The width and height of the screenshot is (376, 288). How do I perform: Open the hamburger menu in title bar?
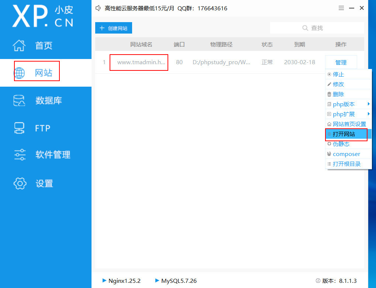coord(341,8)
